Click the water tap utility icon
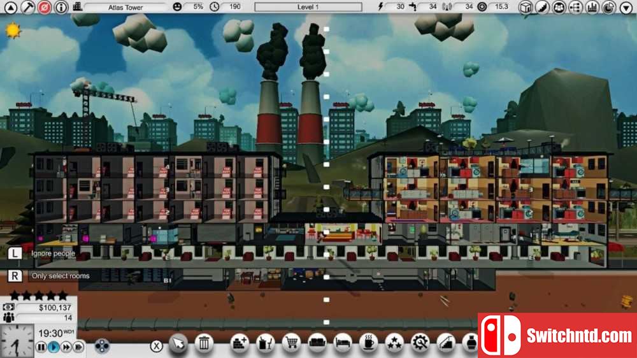The width and height of the screenshot is (637, 358). pos(413,6)
